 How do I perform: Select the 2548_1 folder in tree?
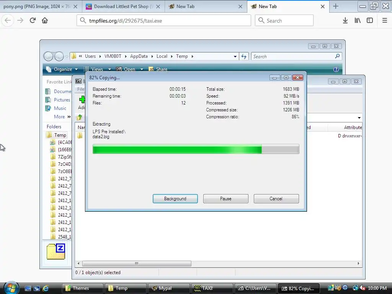click(x=61, y=237)
